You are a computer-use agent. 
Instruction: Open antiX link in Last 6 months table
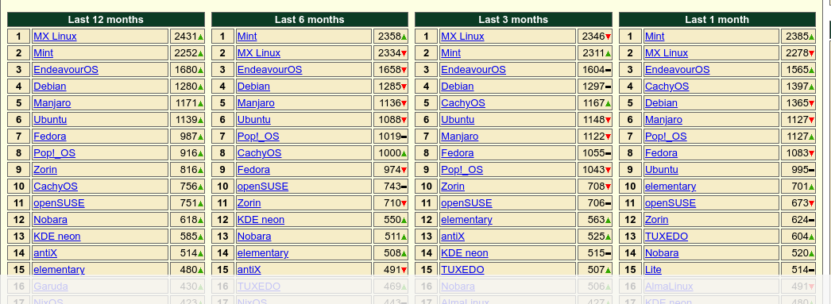(x=249, y=270)
